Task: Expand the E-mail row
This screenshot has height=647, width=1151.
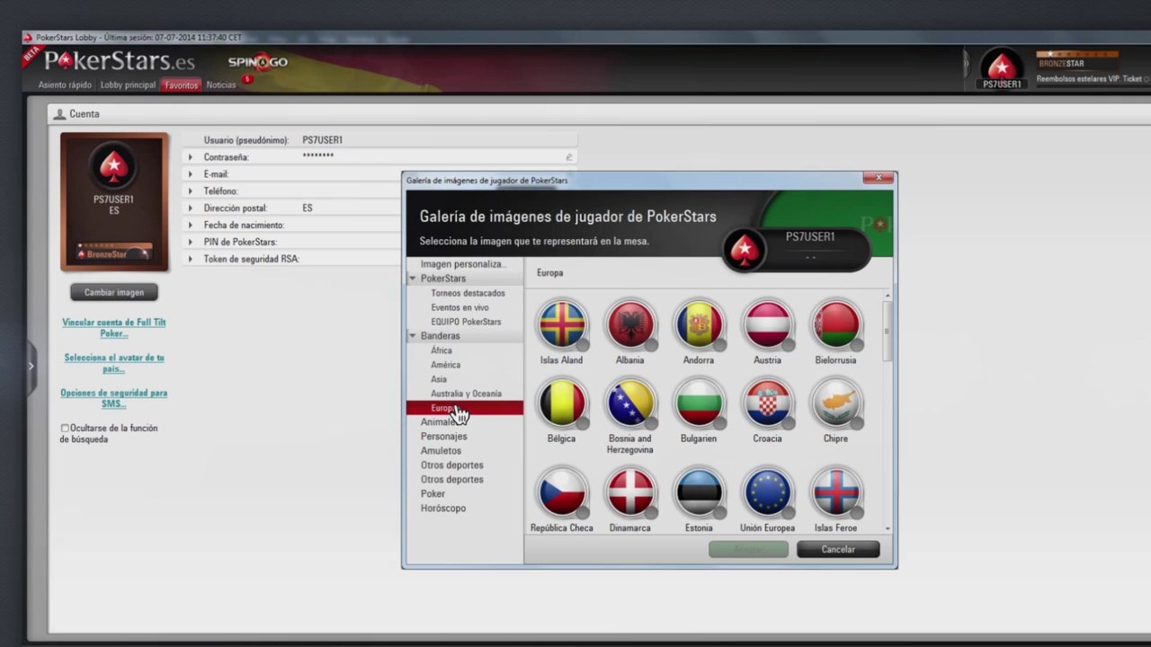Action: click(x=190, y=174)
